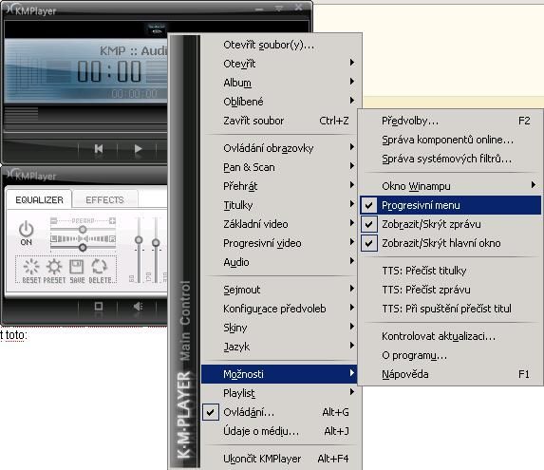Open the Jazyk language submenu
The width and height of the screenshot is (544, 470).
(280, 347)
